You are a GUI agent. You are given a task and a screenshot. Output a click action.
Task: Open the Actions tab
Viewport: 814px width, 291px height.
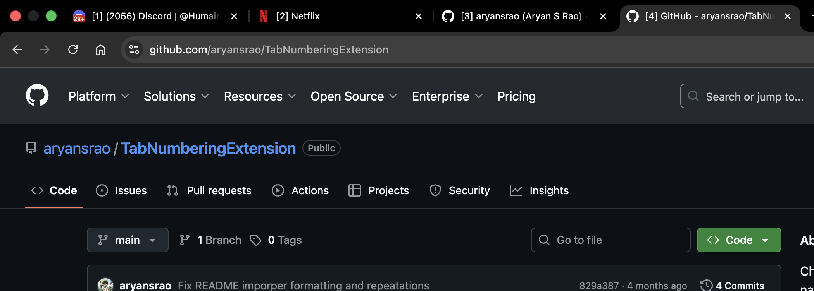[300, 190]
